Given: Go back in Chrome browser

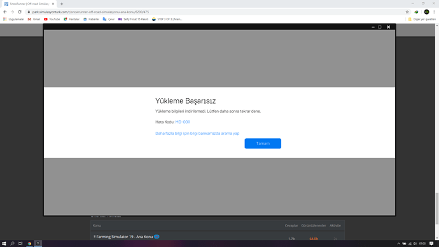Looking at the screenshot, I should (4, 11).
